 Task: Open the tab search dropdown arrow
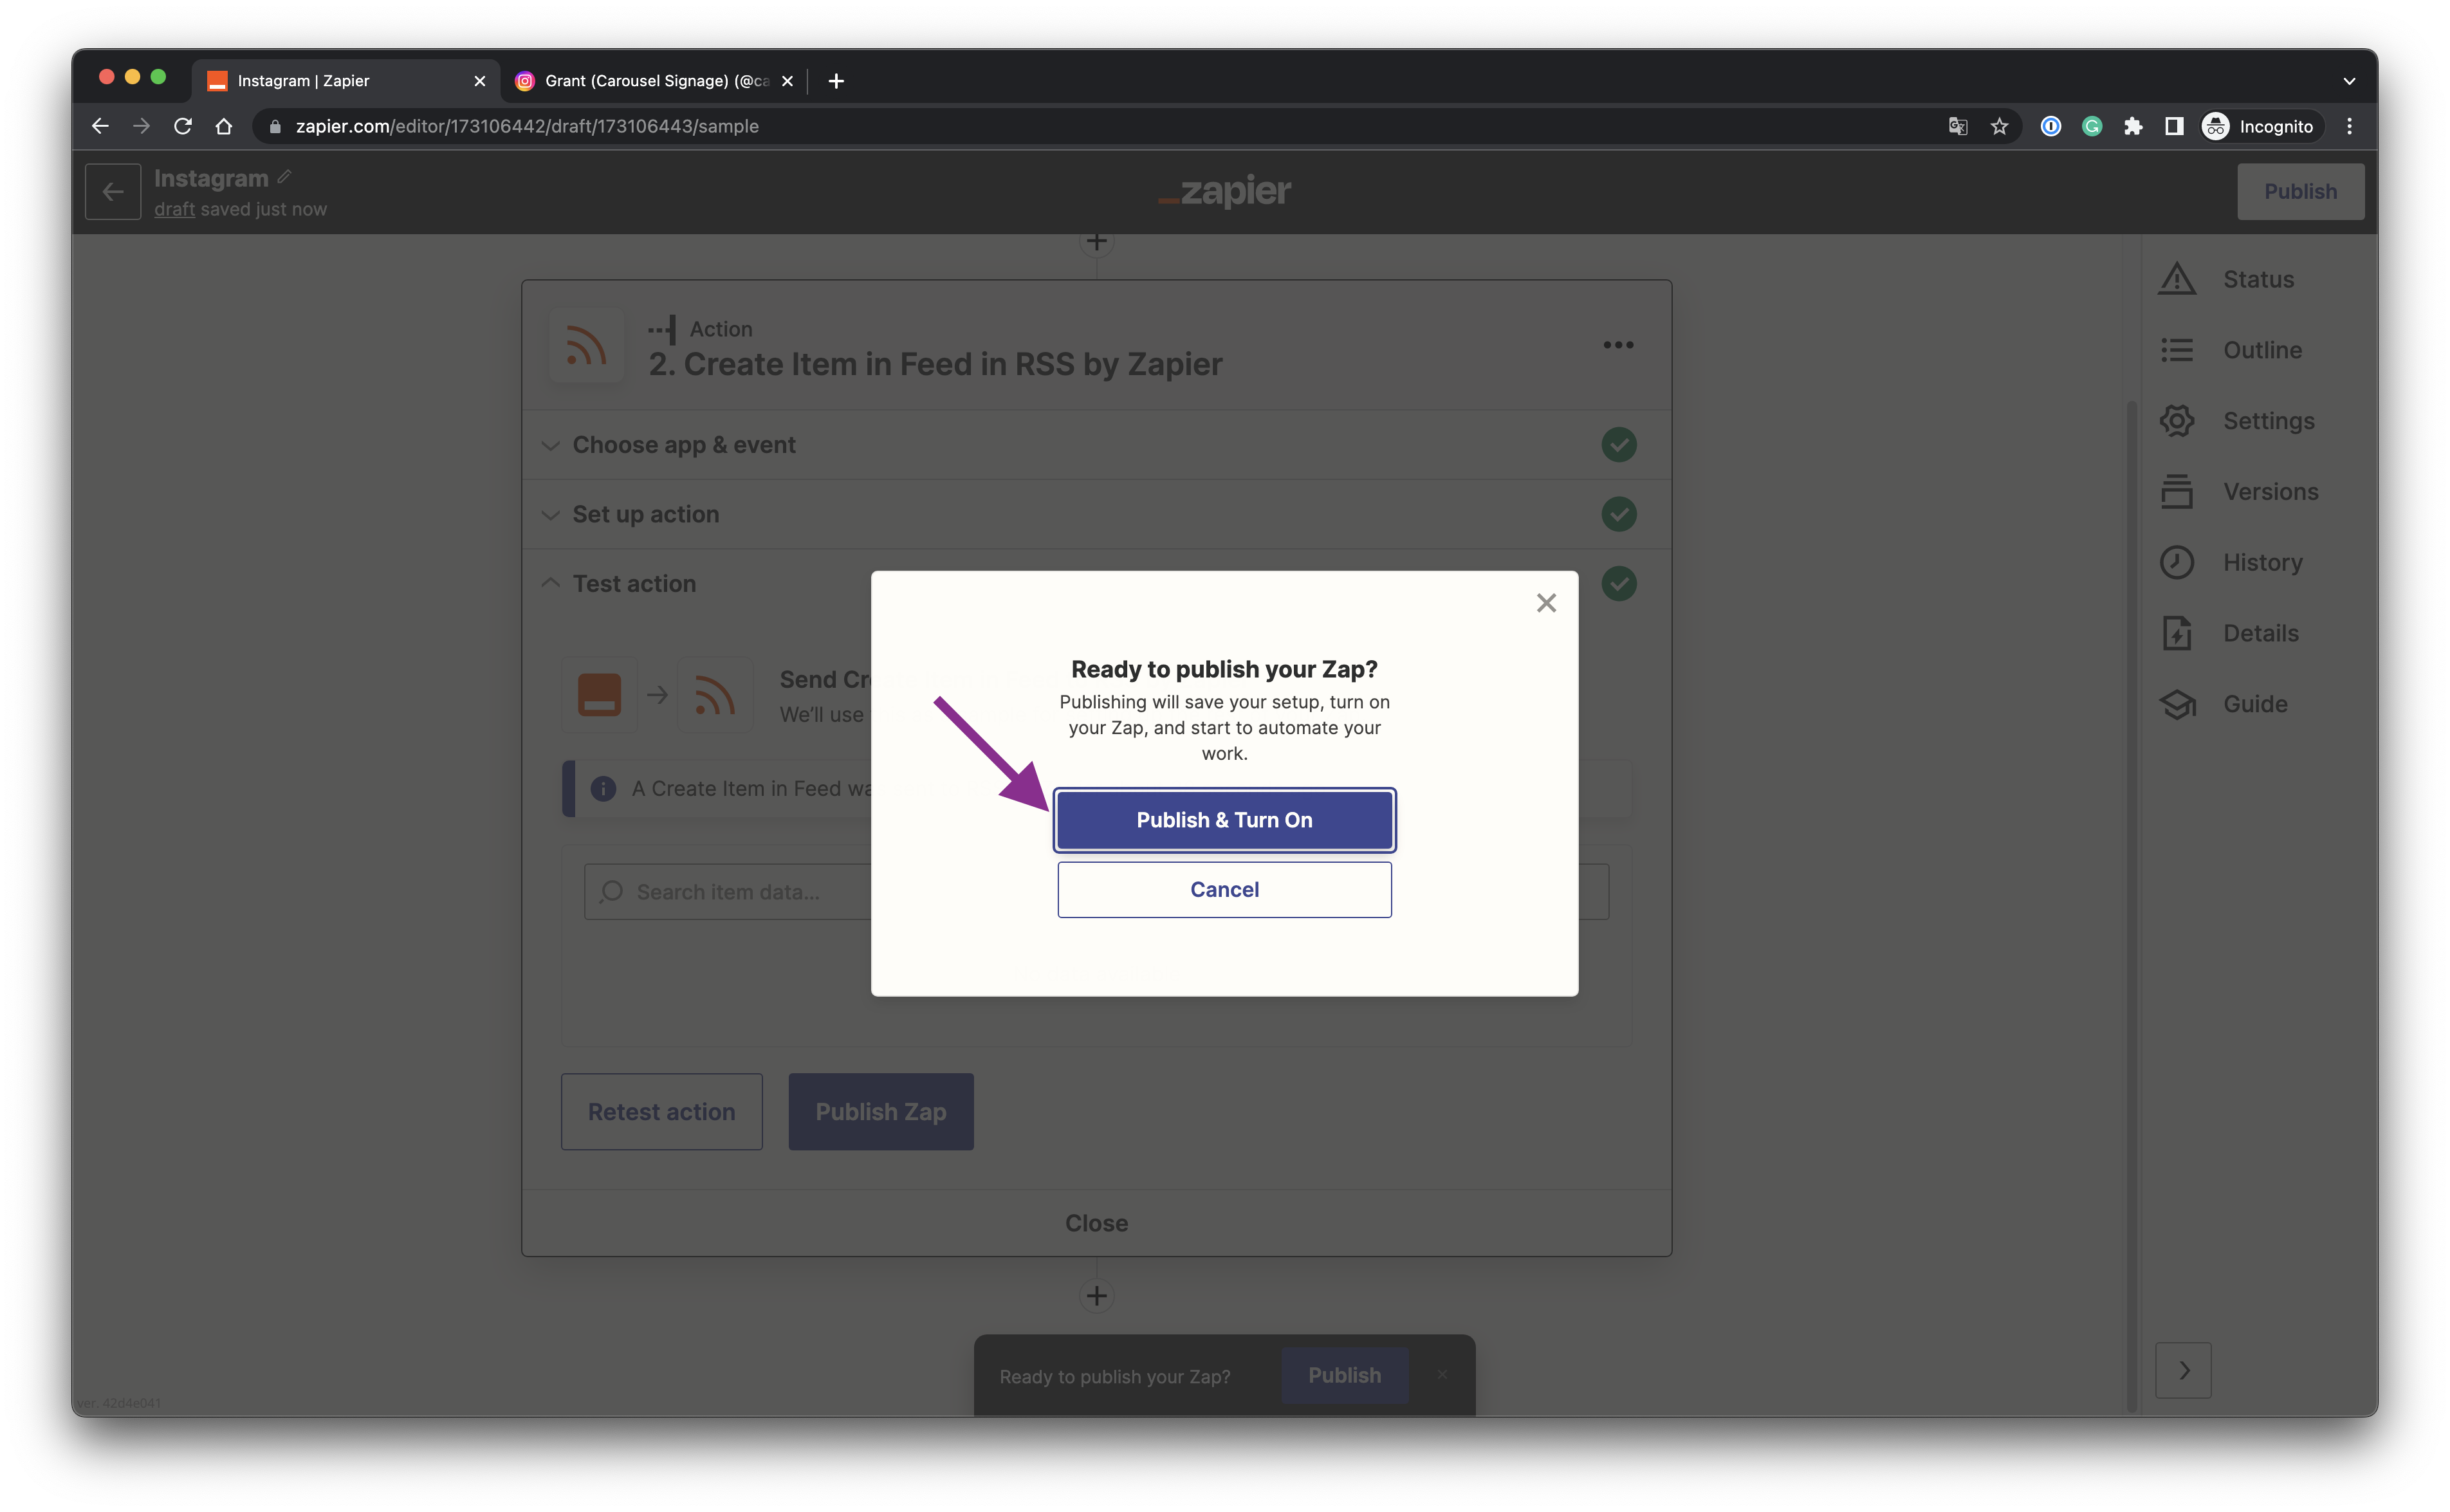[2349, 81]
